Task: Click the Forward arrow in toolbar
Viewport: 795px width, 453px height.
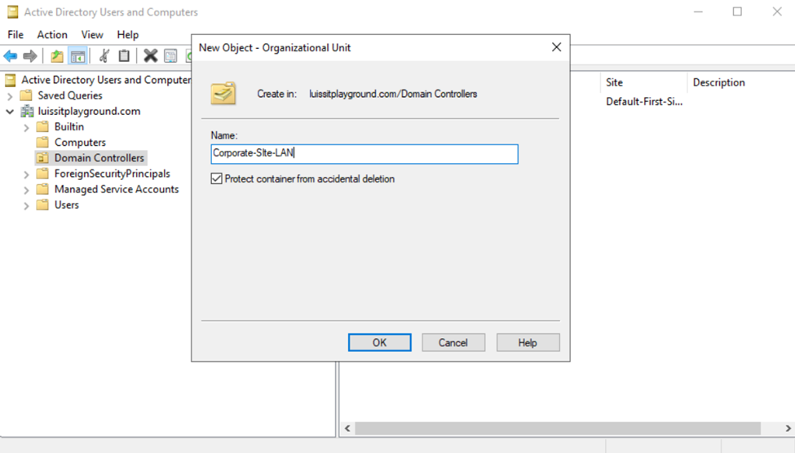Action: coord(30,55)
